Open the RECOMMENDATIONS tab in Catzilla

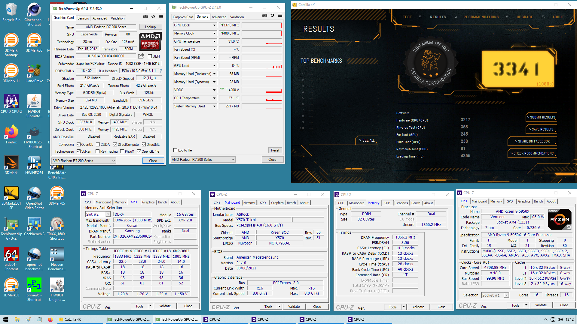(481, 17)
